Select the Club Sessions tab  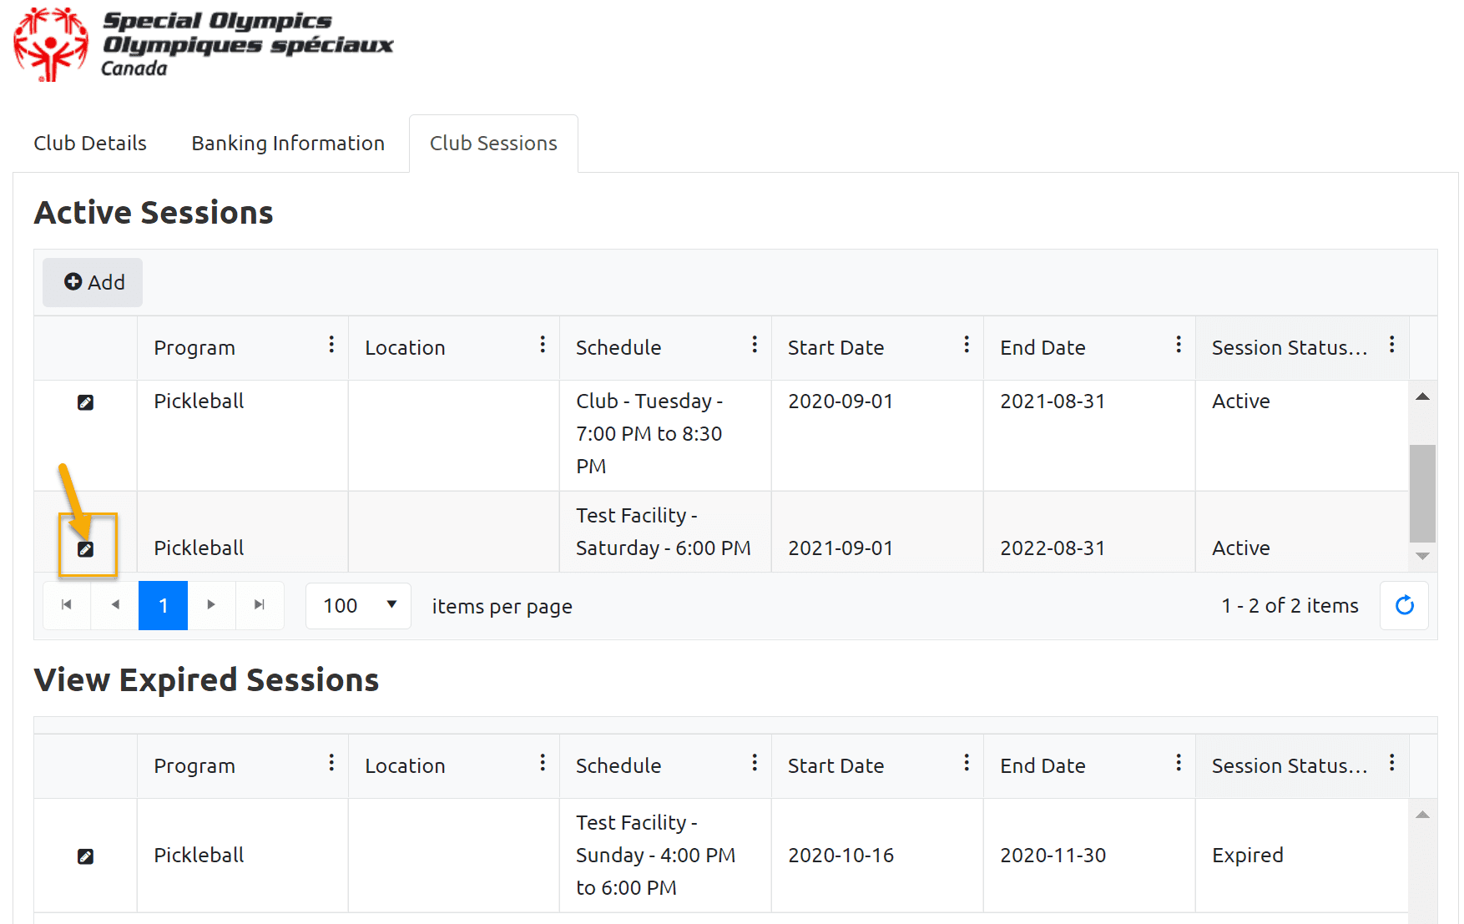coord(493,144)
